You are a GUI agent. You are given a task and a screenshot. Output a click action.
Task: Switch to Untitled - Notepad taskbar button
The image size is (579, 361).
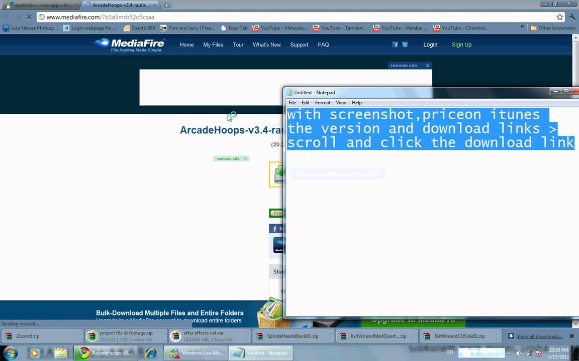pyautogui.click(x=261, y=353)
